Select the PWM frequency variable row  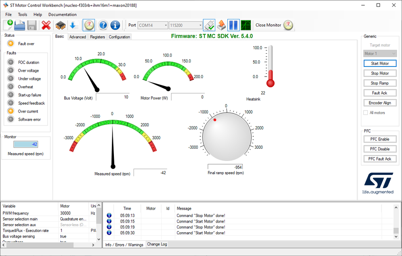coord(49,213)
